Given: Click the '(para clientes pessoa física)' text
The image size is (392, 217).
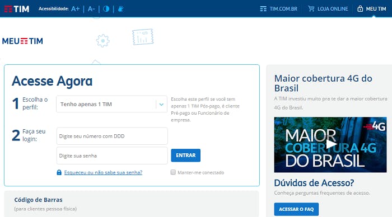Looking at the screenshot, I should 45,209.
